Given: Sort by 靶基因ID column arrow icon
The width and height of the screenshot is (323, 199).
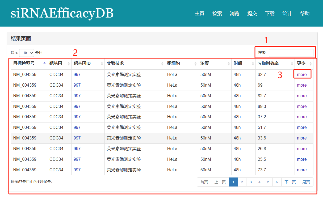Looking at the screenshot, I should coord(102,63).
